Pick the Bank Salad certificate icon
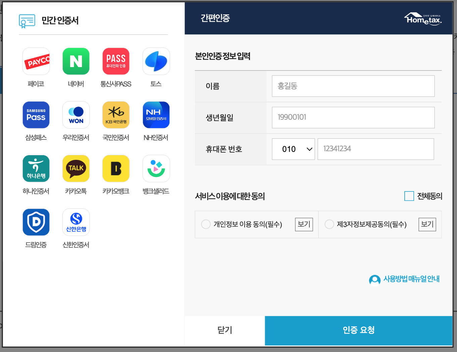The width and height of the screenshot is (457, 352). [156, 169]
